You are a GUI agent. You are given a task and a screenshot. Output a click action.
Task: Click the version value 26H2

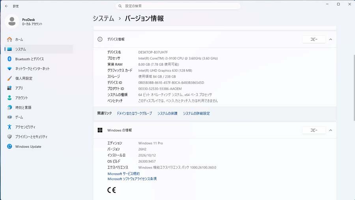(x=142, y=149)
